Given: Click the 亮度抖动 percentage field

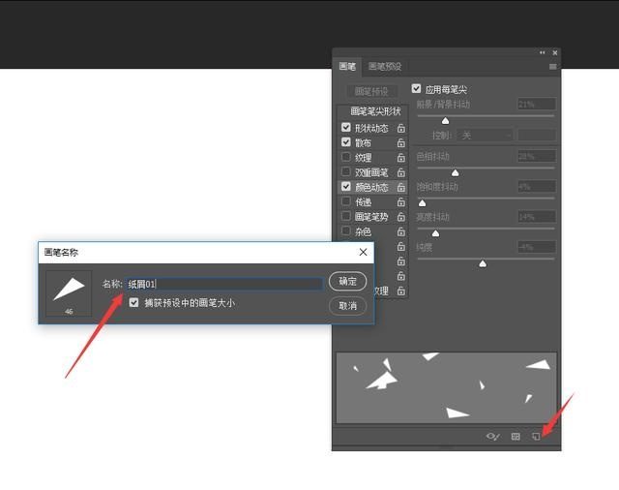Looking at the screenshot, I should [x=537, y=217].
